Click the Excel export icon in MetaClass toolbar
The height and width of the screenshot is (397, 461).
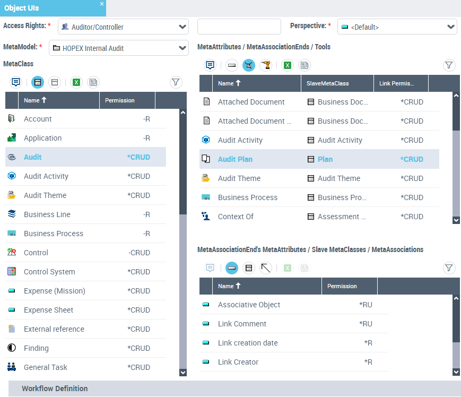pos(76,82)
